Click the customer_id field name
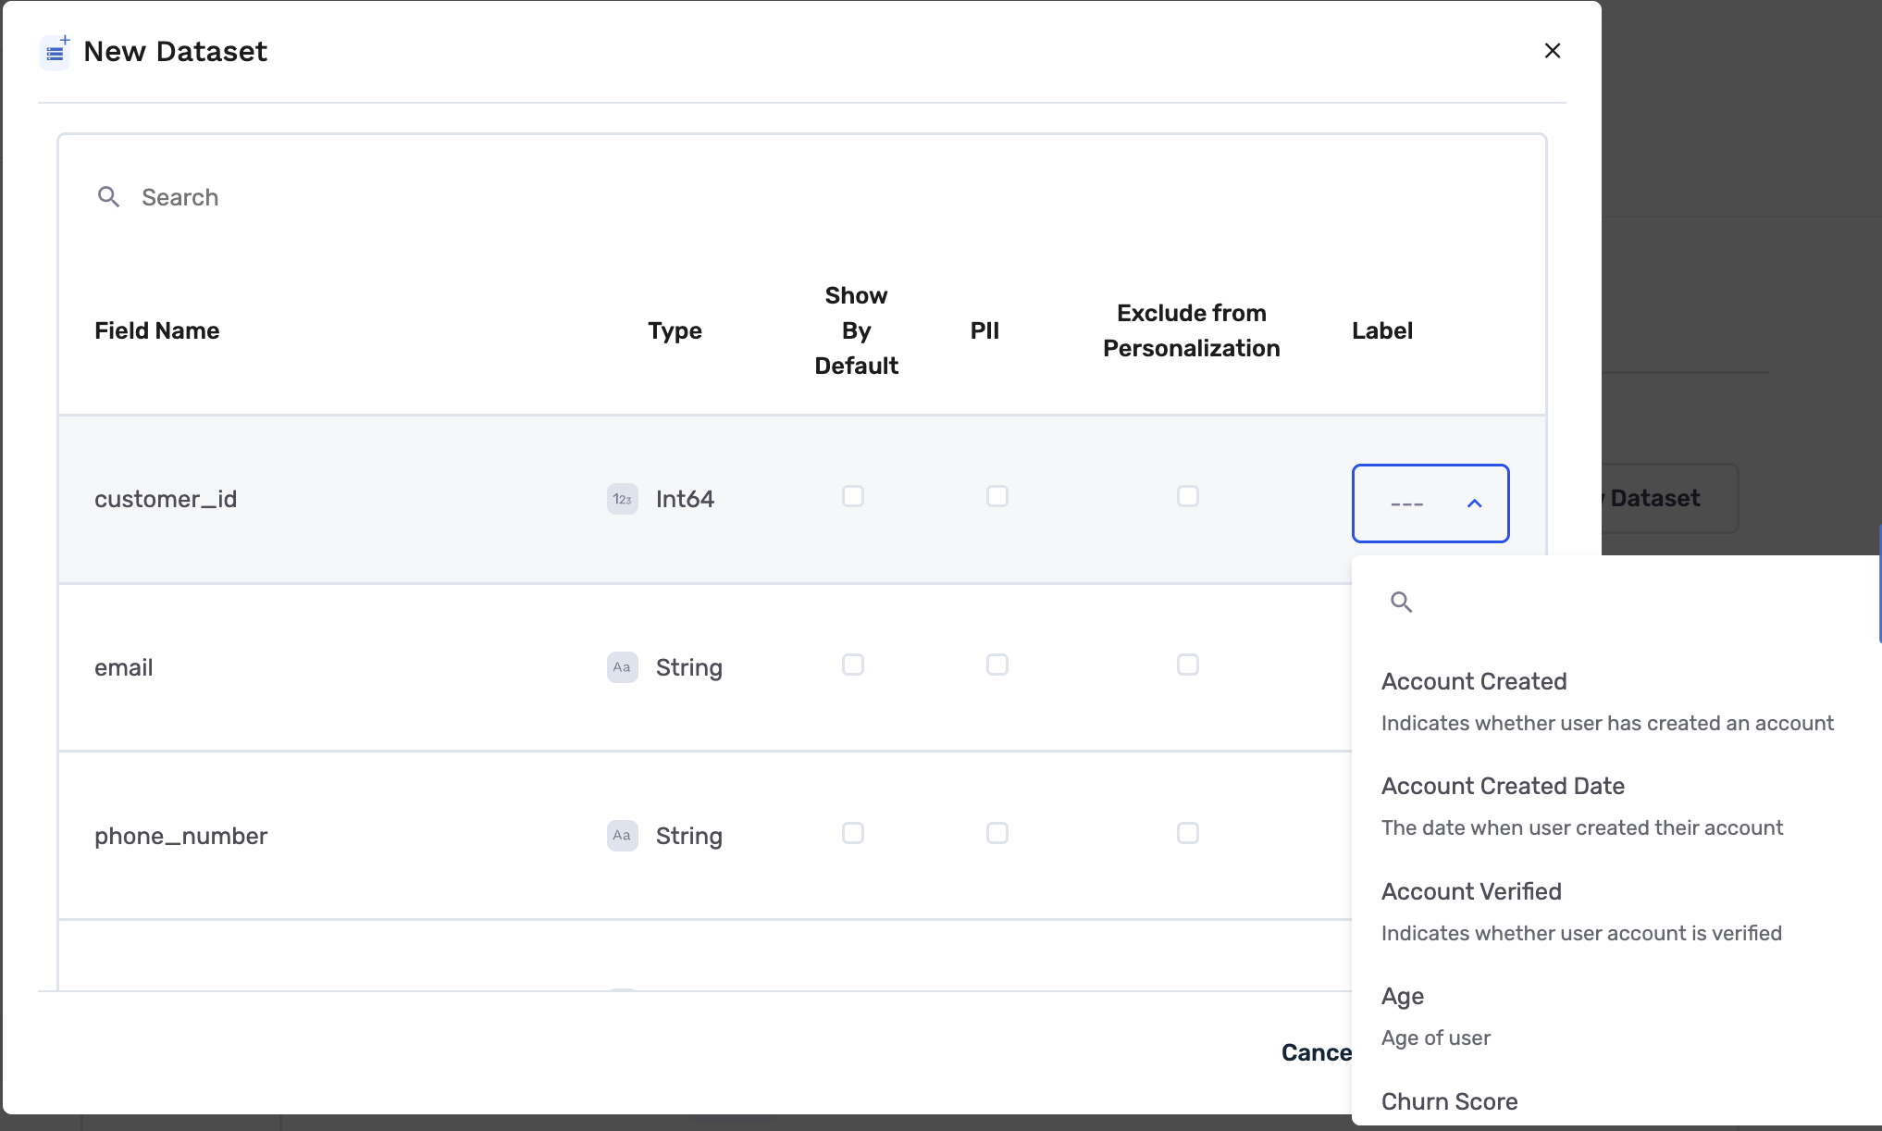Viewport: 1882px width, 1131px height. coord(166,499)
